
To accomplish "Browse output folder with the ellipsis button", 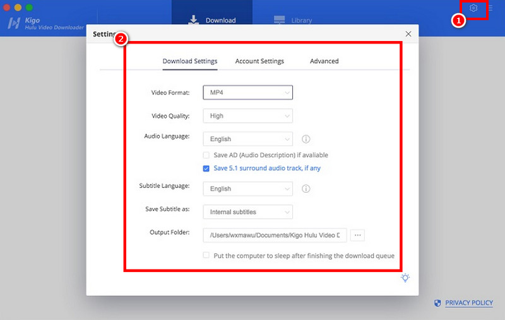I will (357, 235).
